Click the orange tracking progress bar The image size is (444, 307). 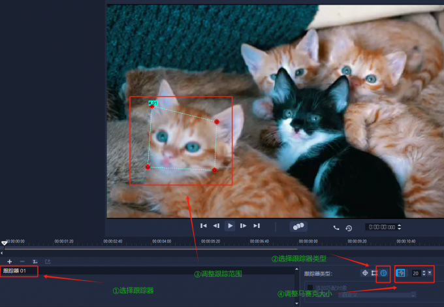pos(151,250)
